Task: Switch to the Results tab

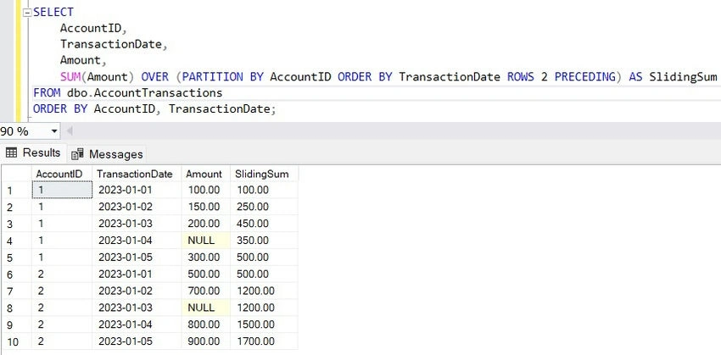Action: pyautogui.click(x=33, y=153)
